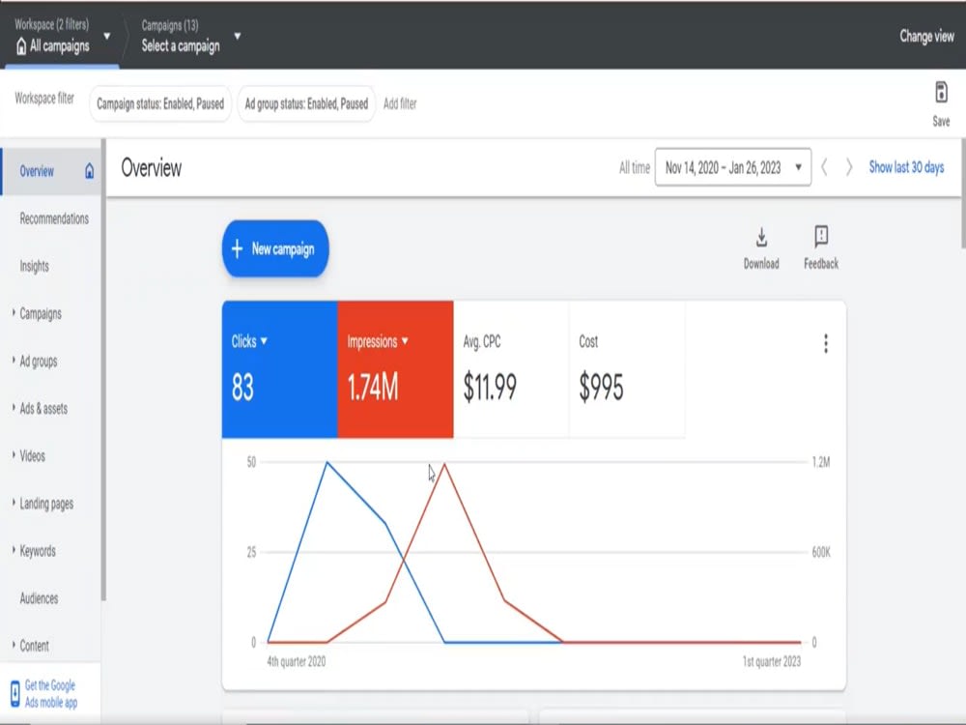Open the date range dropdown Nov 14, 2020 – Jan 26, 2023
Screen dimensions: 966x725
pos(732,167)
